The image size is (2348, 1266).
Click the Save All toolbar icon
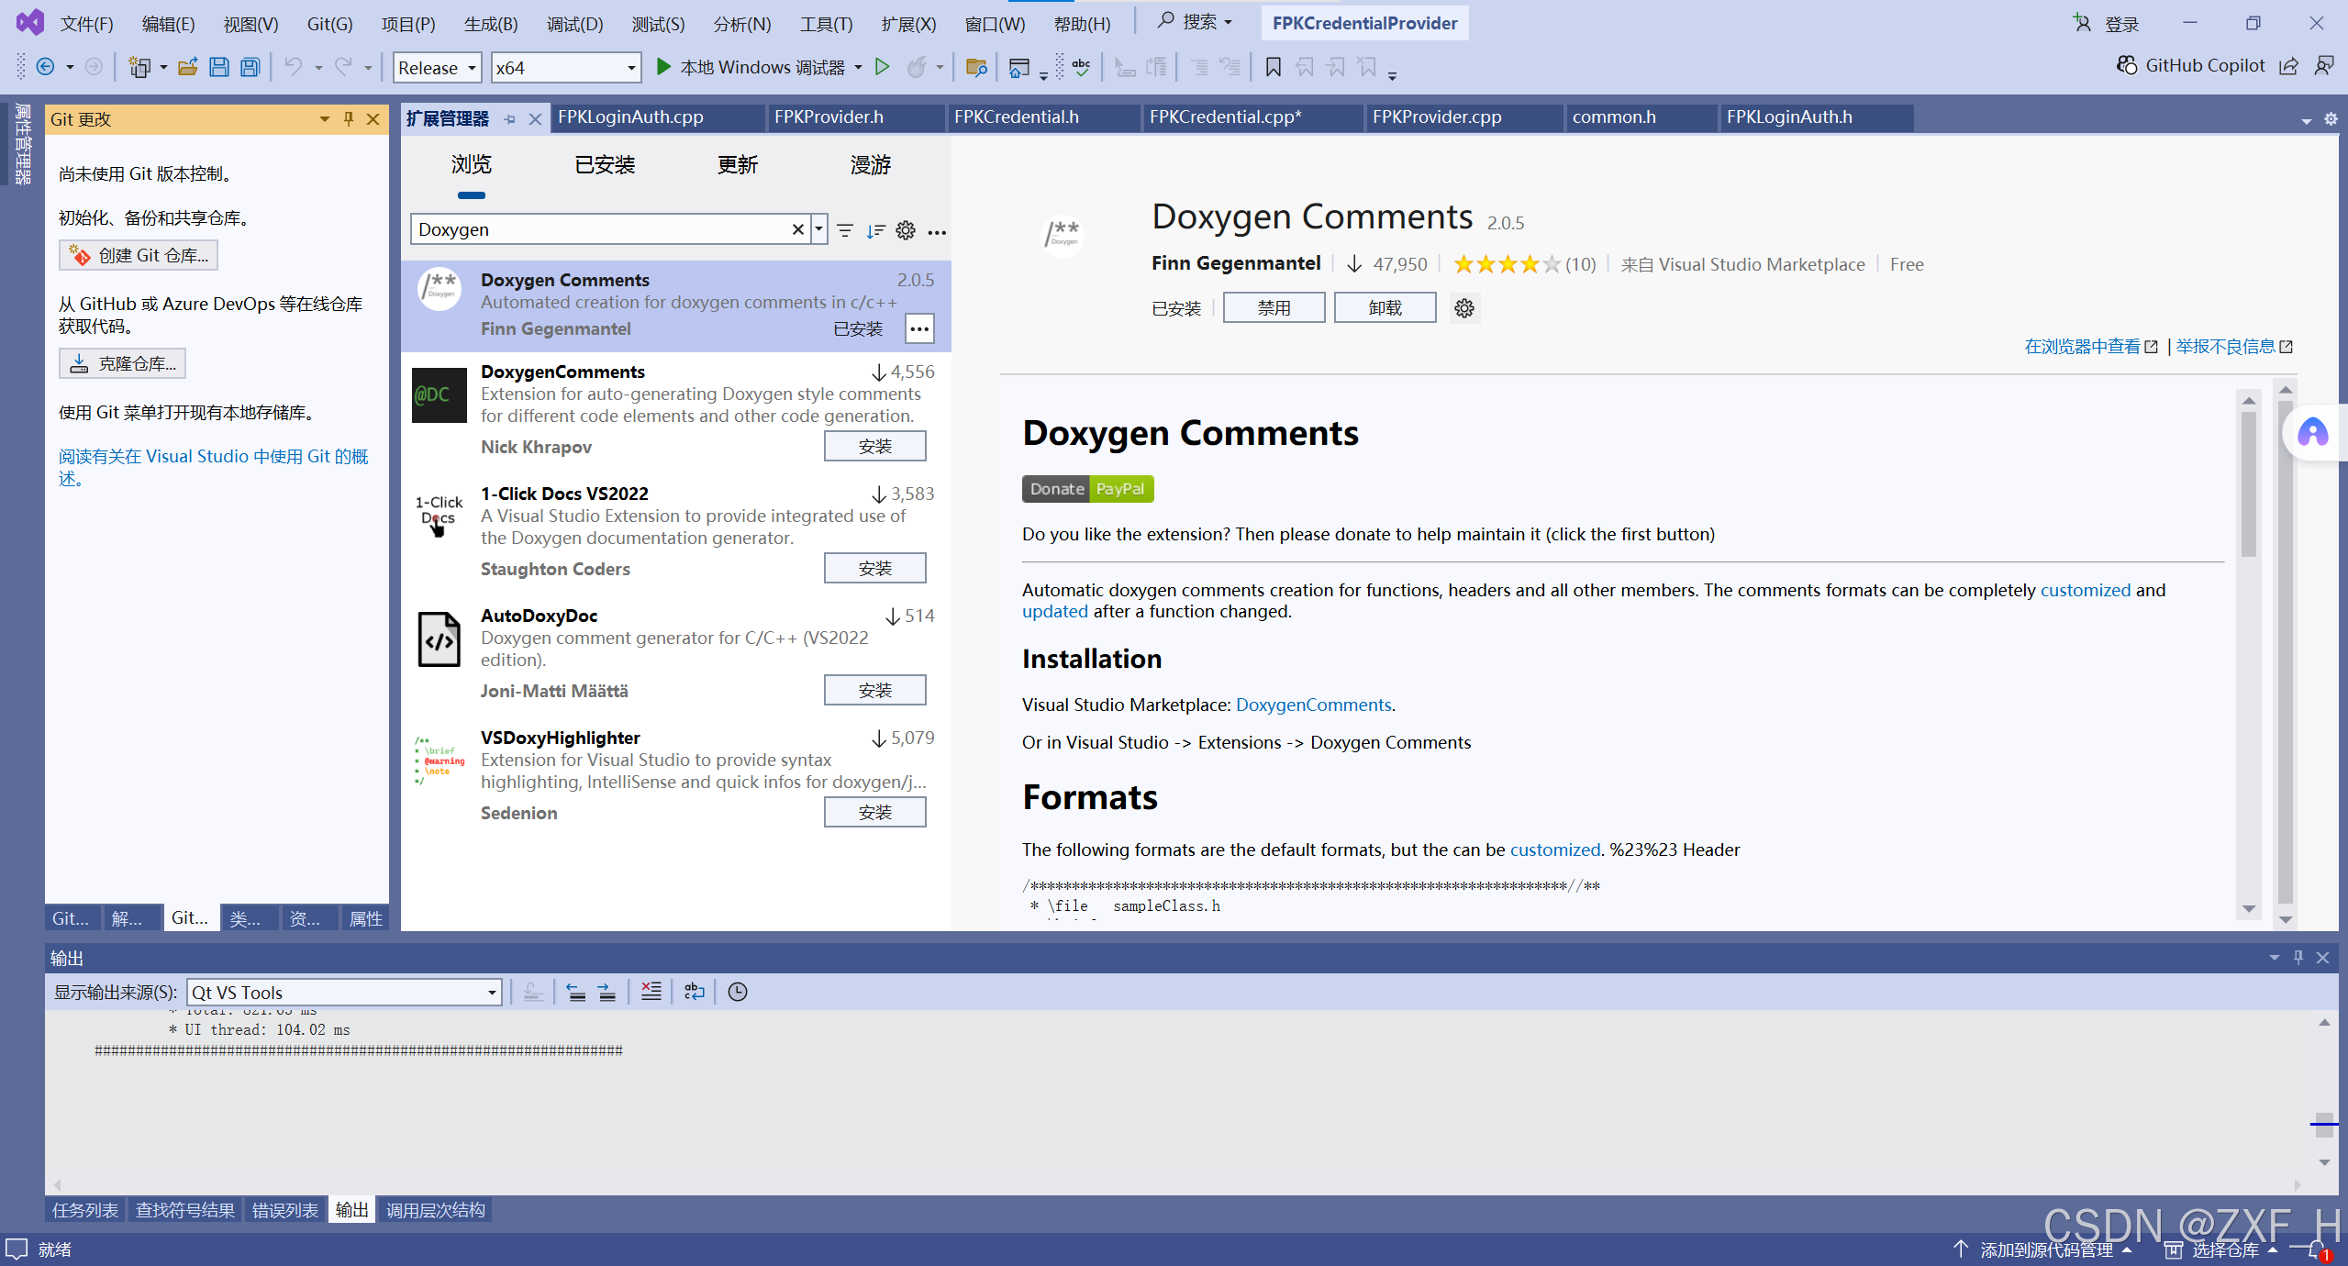pos(250,67)
